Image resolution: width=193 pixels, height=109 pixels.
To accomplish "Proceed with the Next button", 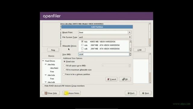I will (x=145, y=93).
